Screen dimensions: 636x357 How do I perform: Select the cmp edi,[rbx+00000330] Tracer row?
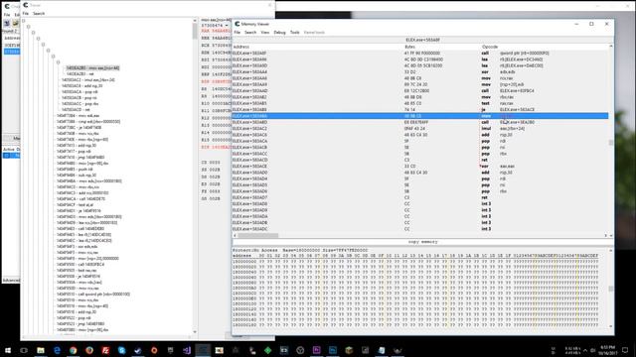coord(88,121)
